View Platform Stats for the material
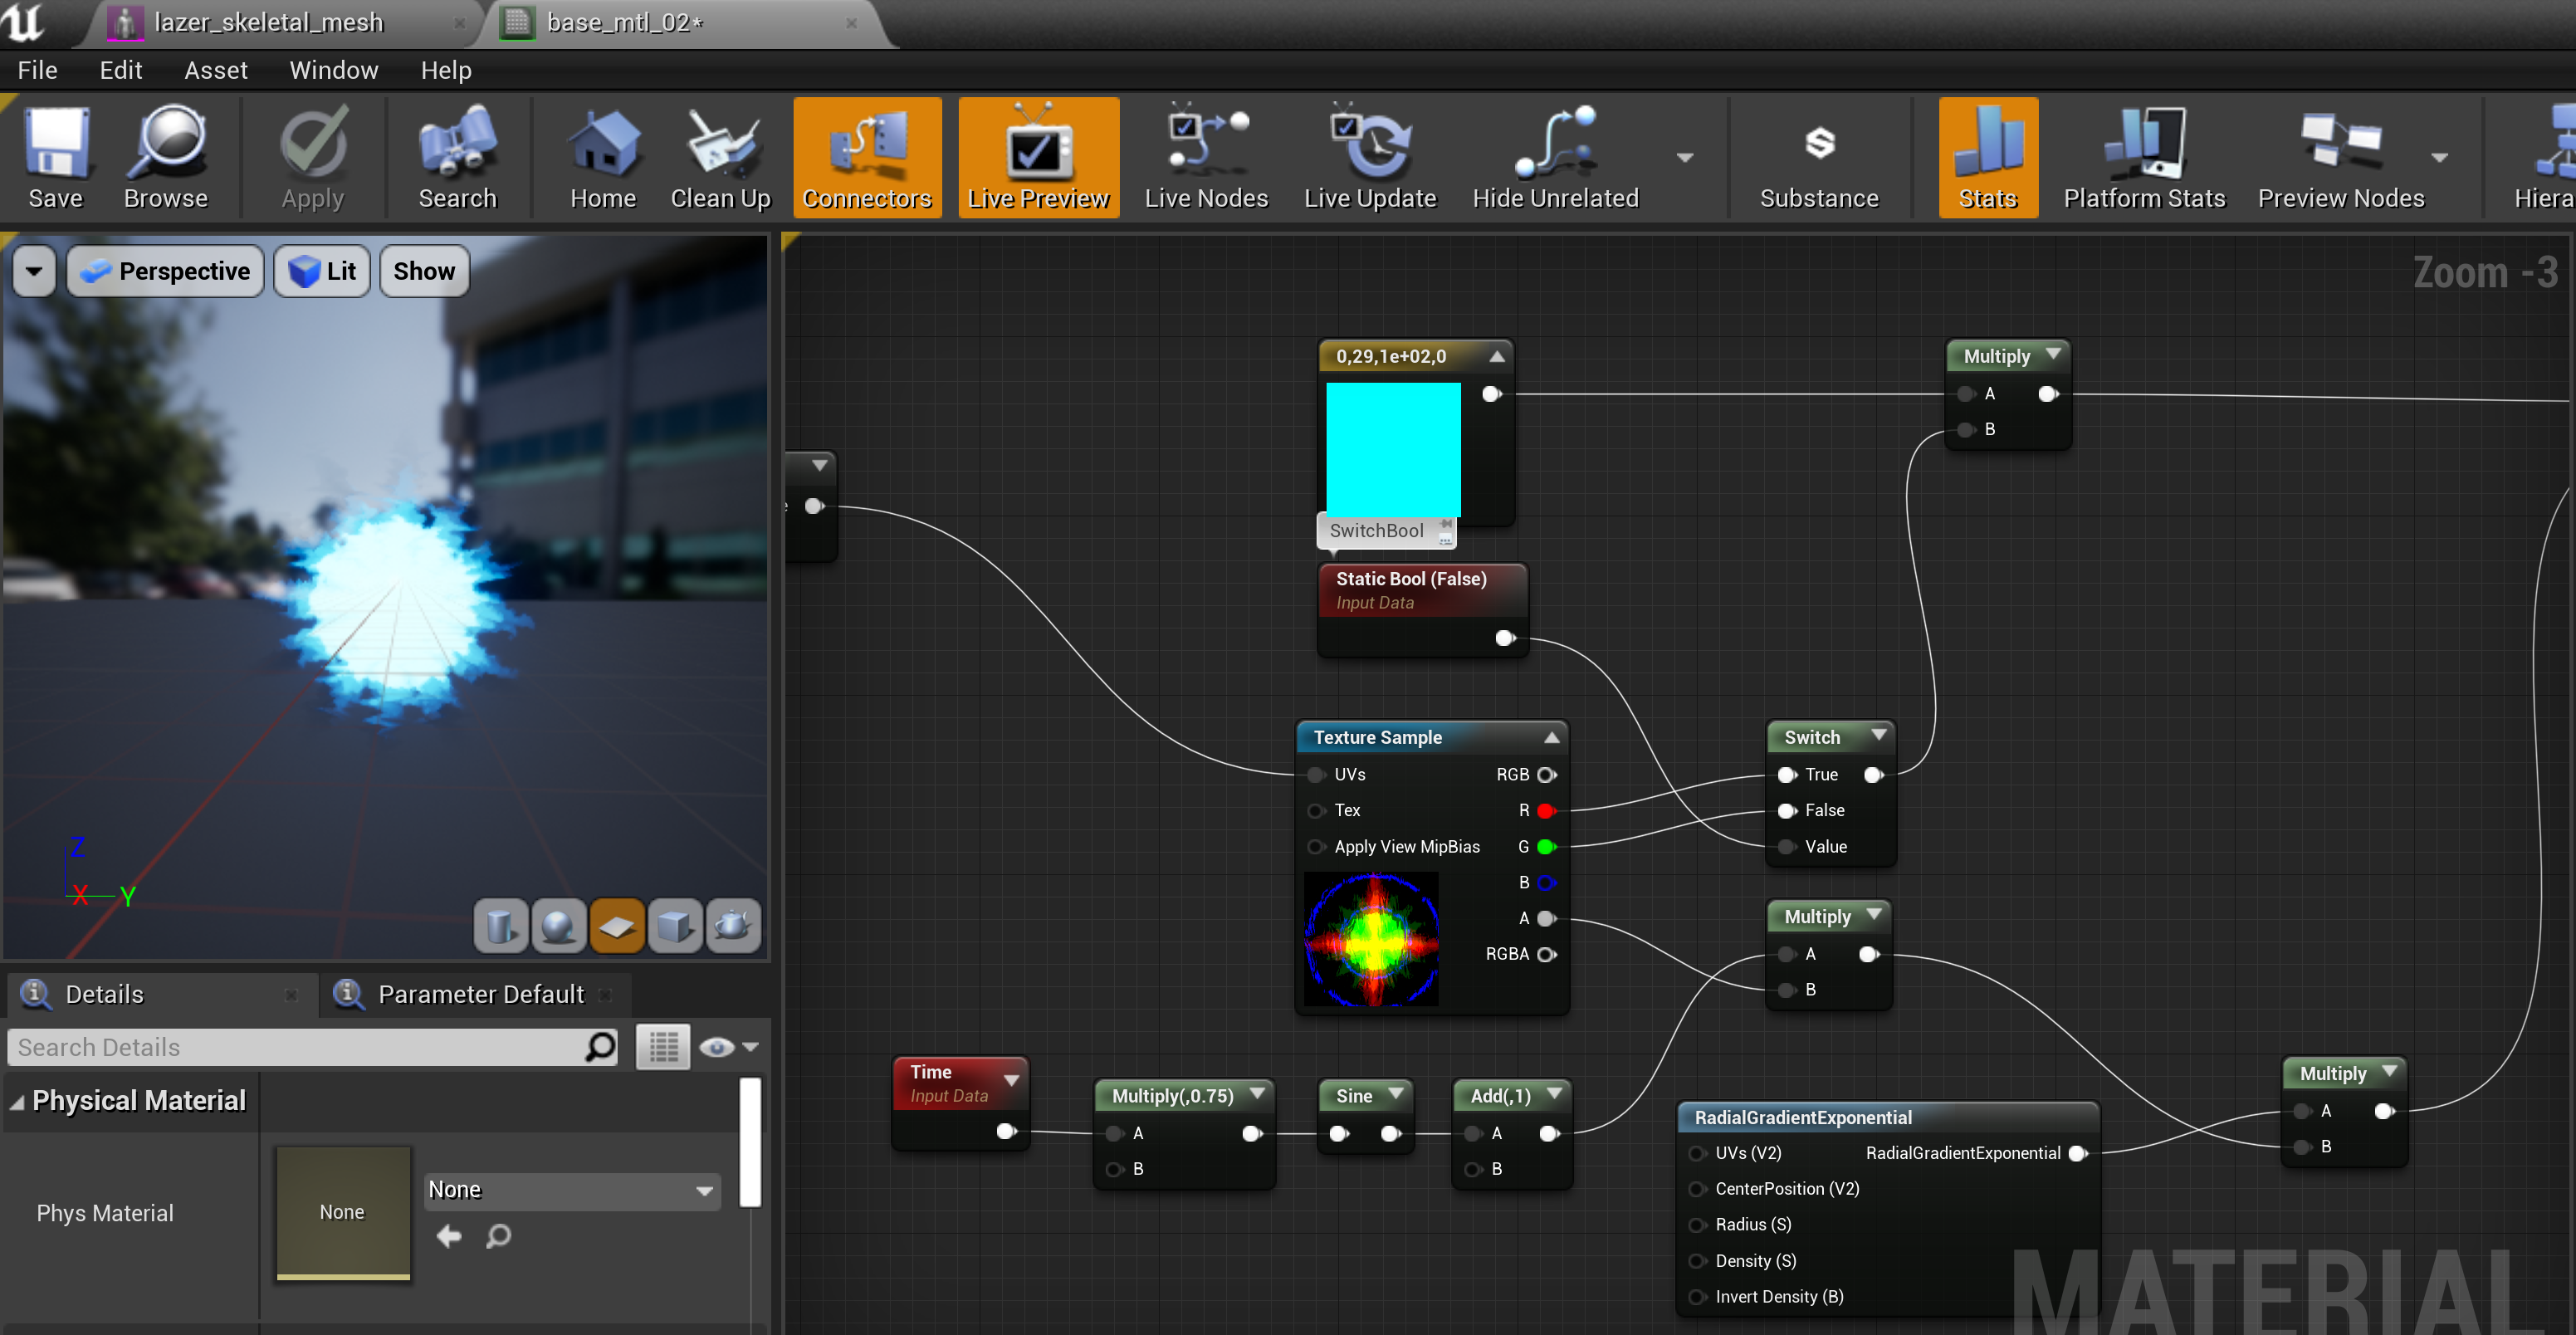 click(x=2144, y=155)
